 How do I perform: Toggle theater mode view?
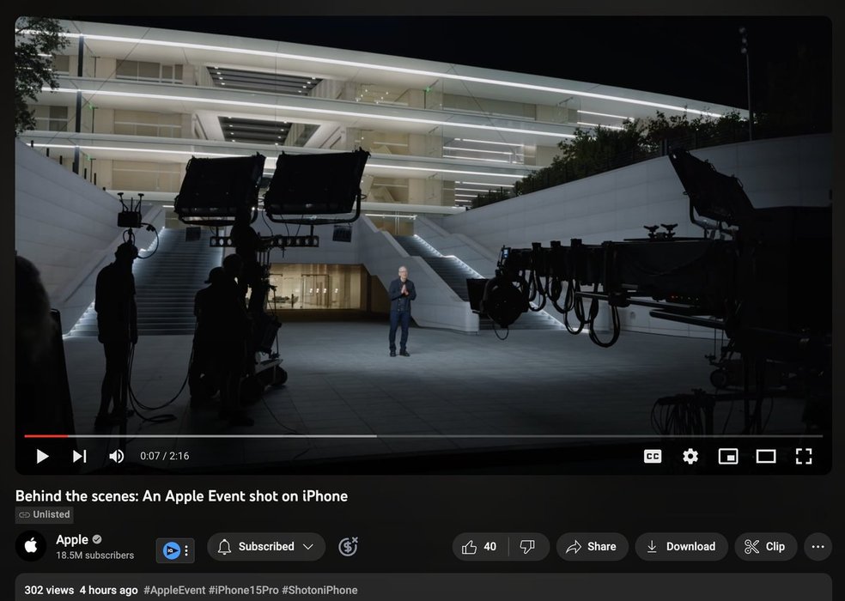tap(766, 457)
